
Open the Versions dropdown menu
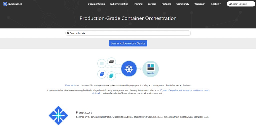coord(200,4)
